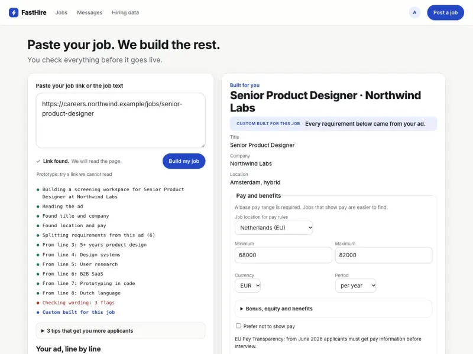The height and width of the screenshot is (354, 473).
Task: Open the per year period dropdown
Action: coord(355,286)
